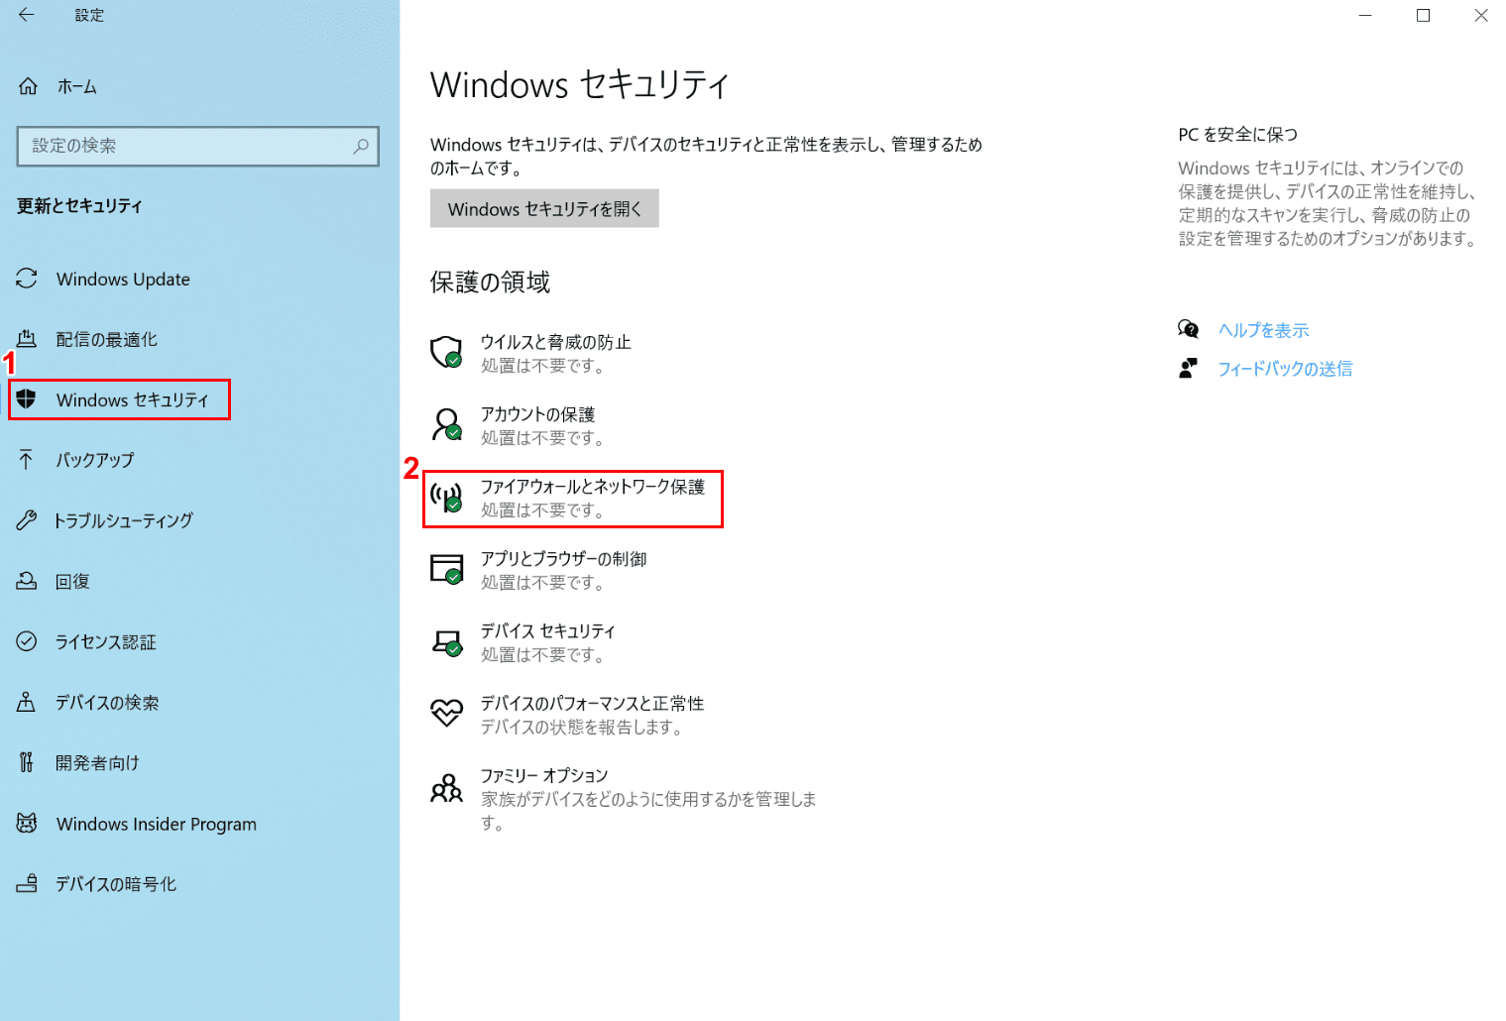Open ファミリー オプション area
The image size is (1506, 1021).
point(625,798)
